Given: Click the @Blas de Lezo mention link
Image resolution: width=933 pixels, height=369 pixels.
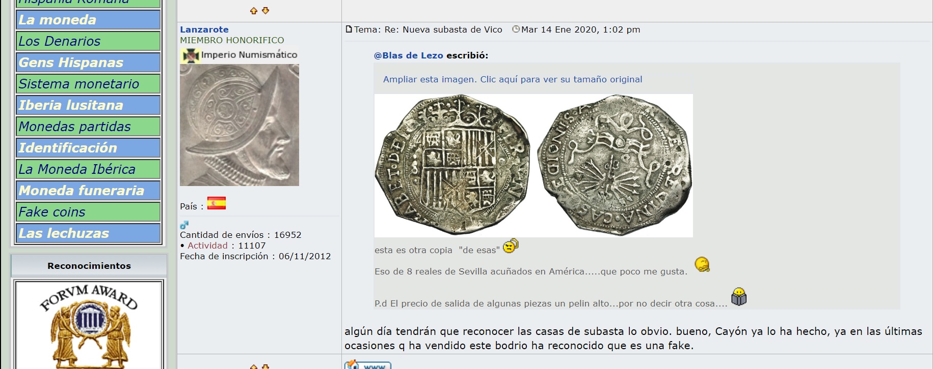Looking at the screenshot, I should click(x=408, y=55).
